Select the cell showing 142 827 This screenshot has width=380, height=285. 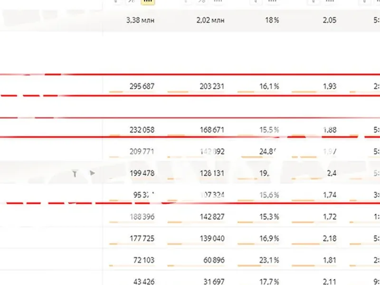click(212, 217)
